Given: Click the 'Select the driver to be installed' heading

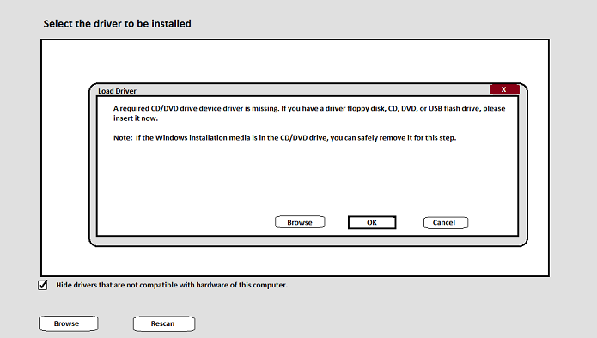Looking at the screenshot, I should pos(118,23).
